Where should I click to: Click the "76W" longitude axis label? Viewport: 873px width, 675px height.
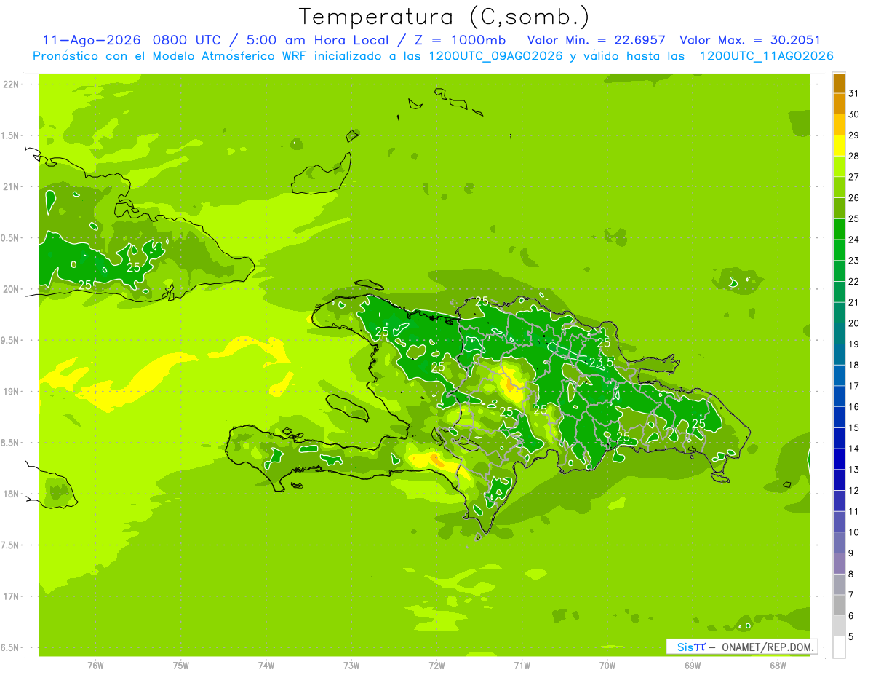pos(95,665)
